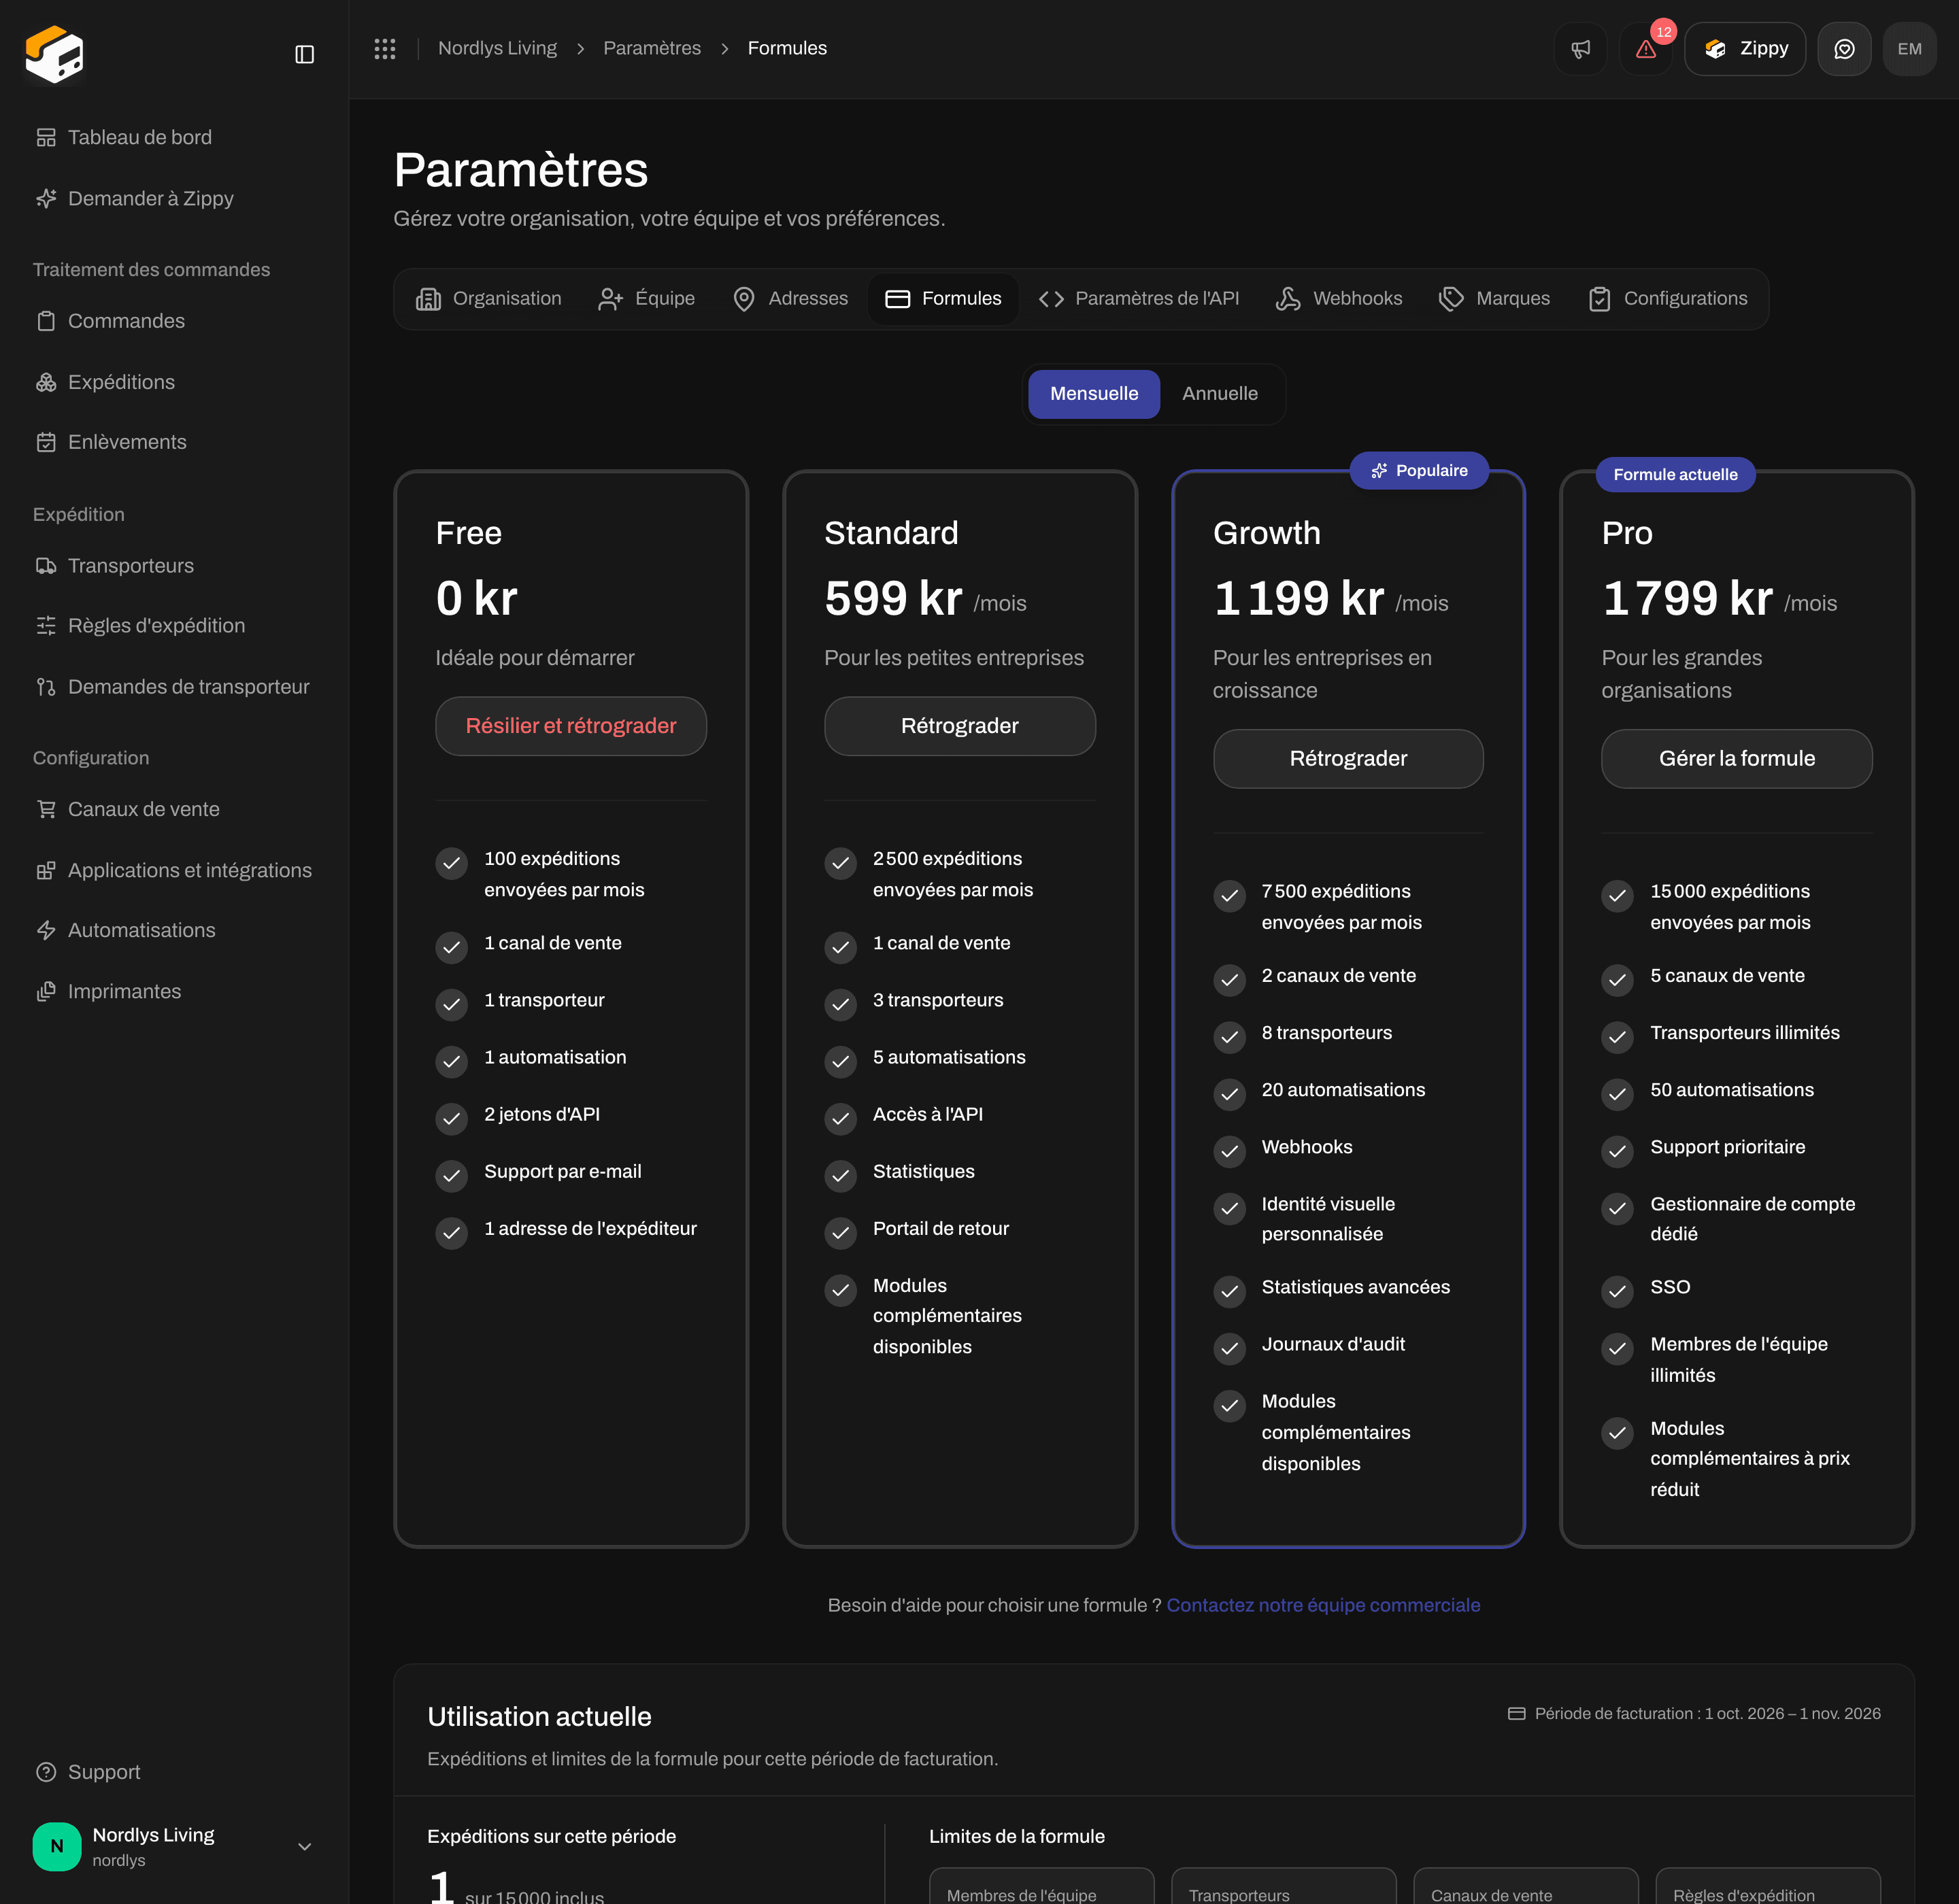Click Nordlys Living in the breadcrumb
The height and width of the screenshot is (1904, 1959).
tap(497, 49)
